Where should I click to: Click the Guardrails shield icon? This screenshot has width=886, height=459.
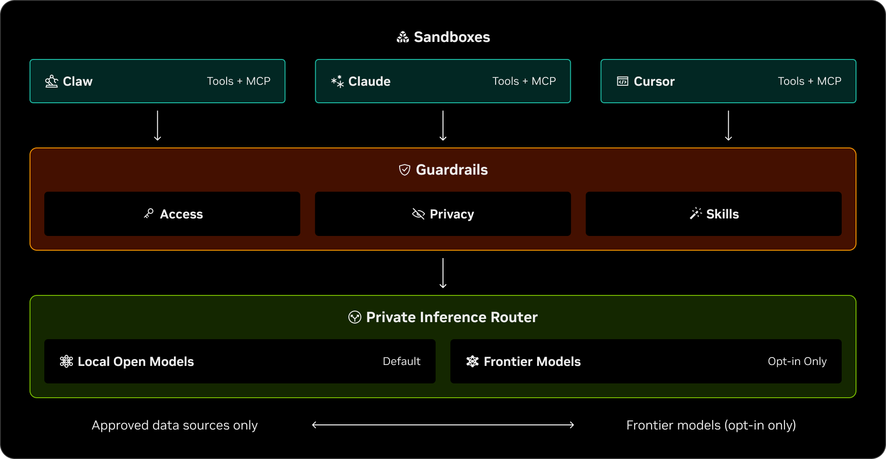click(x=405, y=170)
